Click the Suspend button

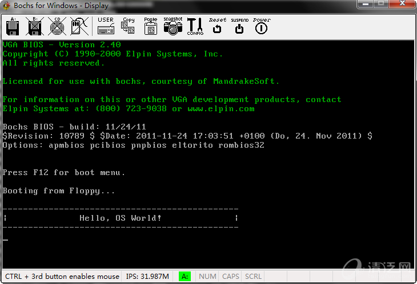coord(239,26)
